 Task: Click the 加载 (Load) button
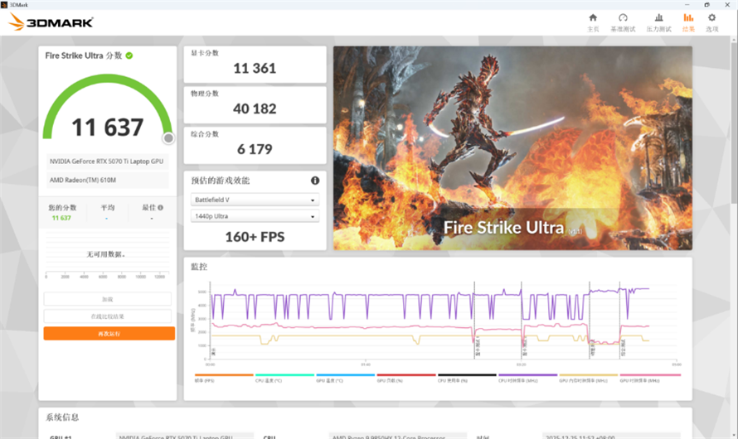107,299
